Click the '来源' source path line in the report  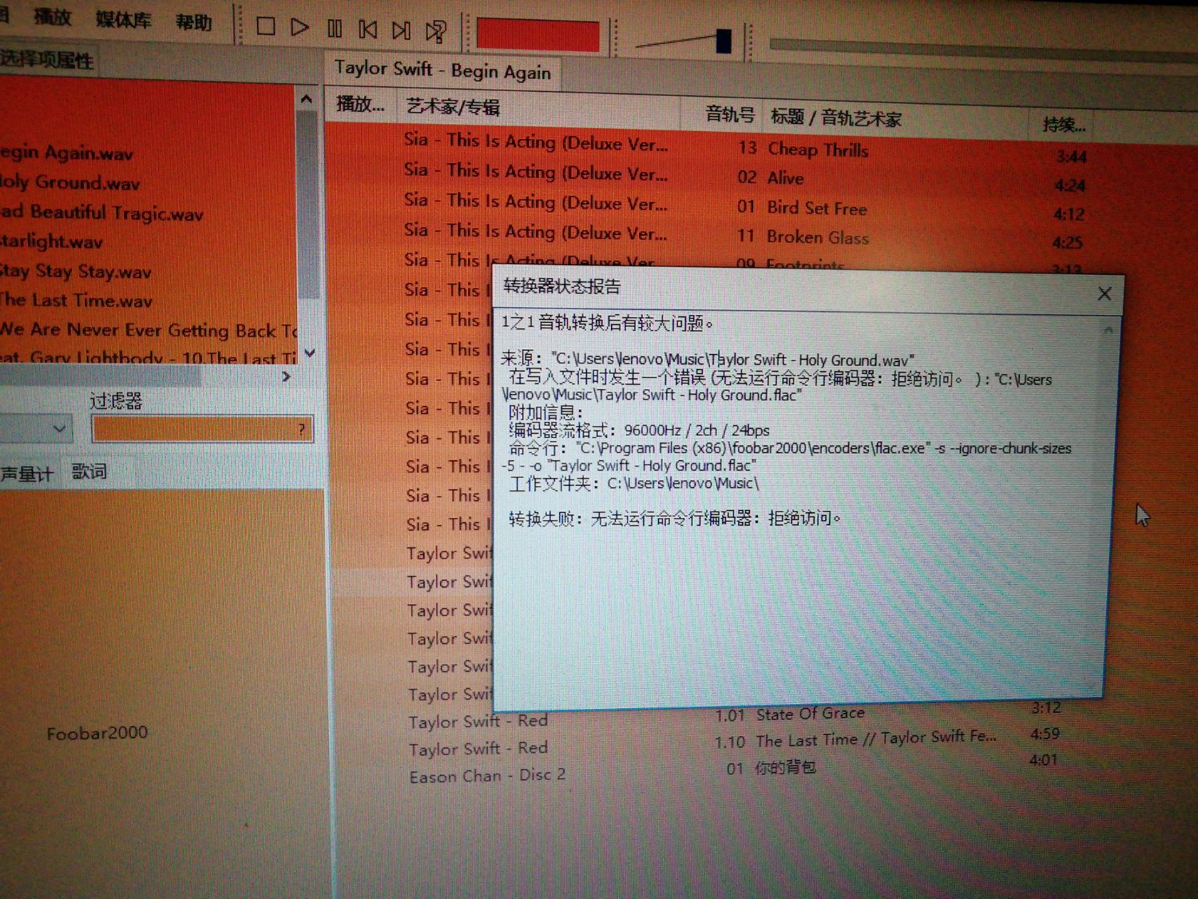click(x=708, y=360)
